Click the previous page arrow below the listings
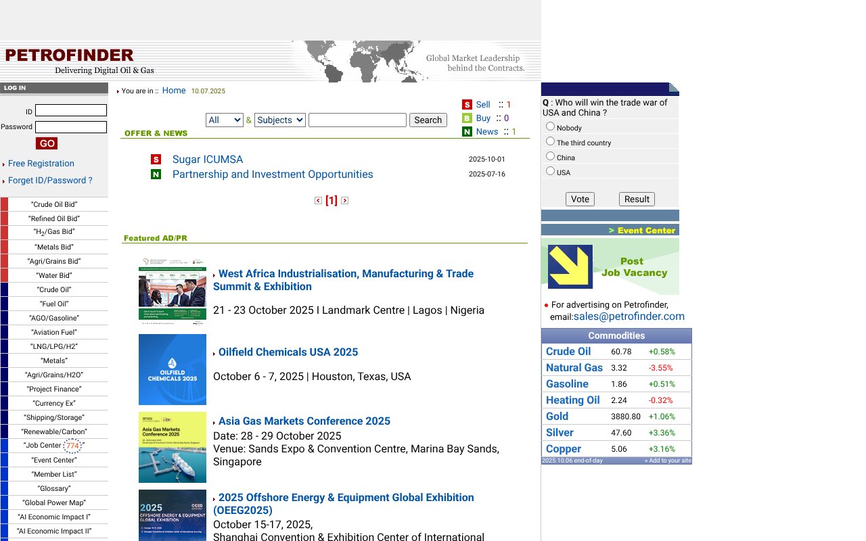Viewport: 866px width, 541px height. [x=318, y=200]
